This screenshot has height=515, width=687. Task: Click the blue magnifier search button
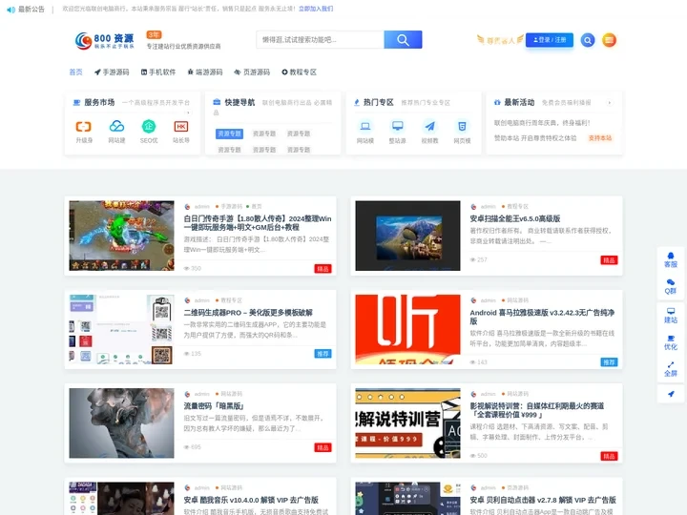pyautogui.click(x=403, y=40)
